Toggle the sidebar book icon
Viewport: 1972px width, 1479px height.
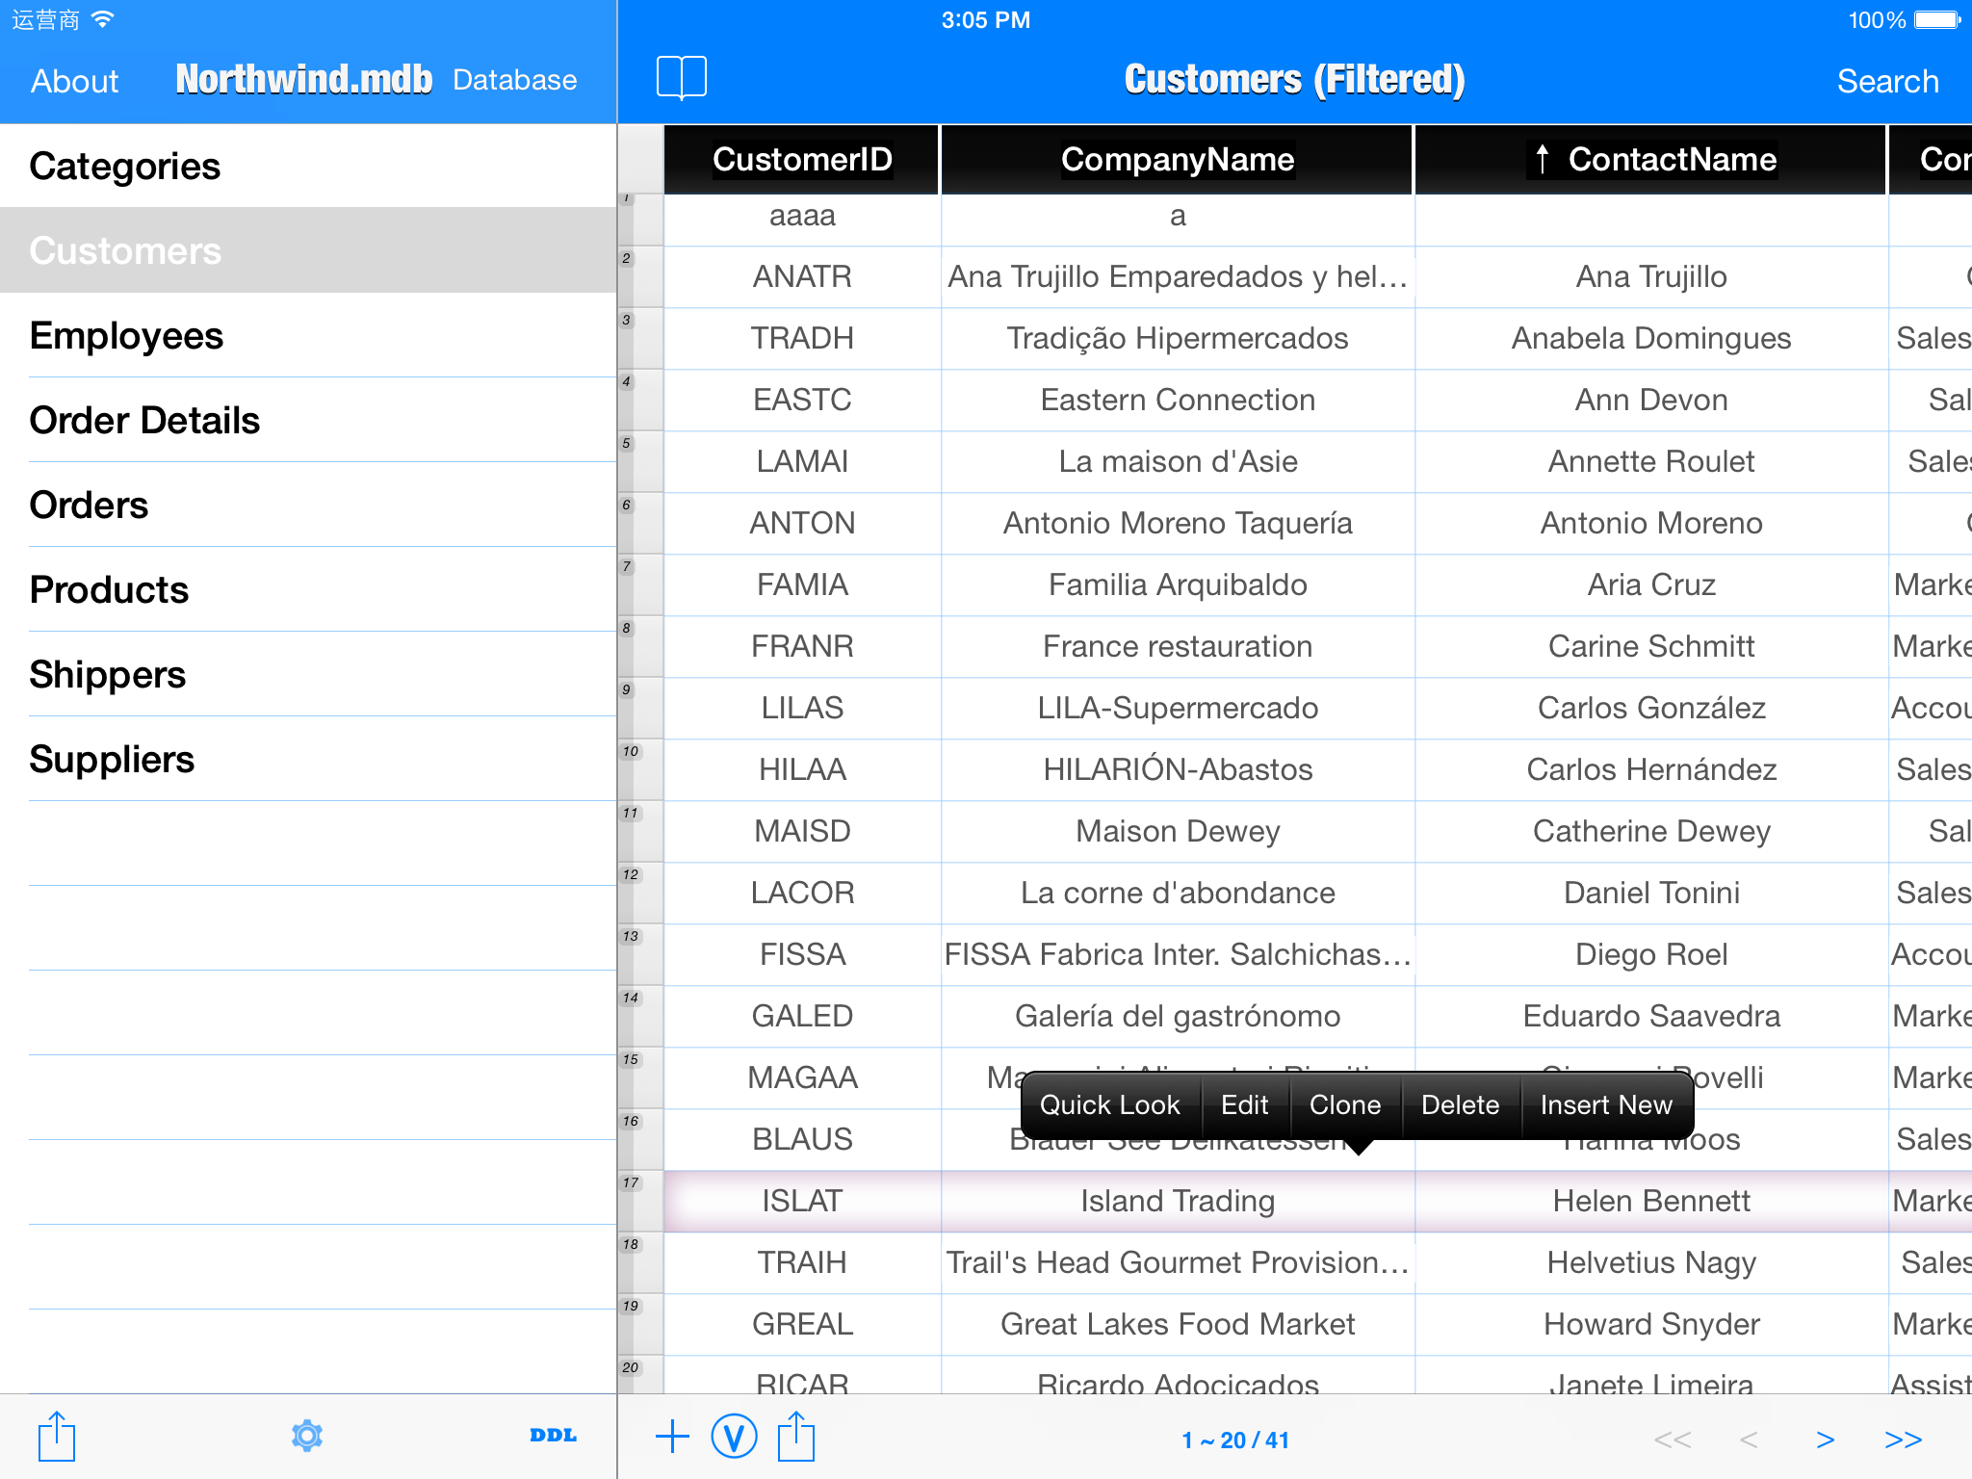click(681, 77)
